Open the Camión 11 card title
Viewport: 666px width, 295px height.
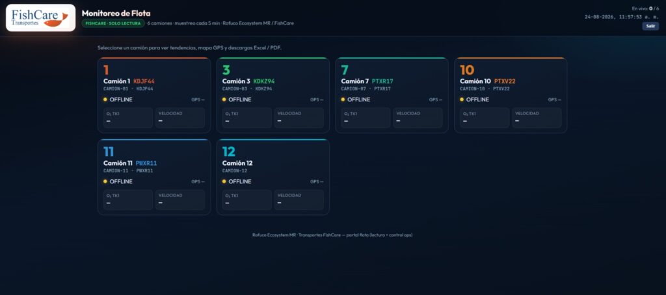[118, 163]
